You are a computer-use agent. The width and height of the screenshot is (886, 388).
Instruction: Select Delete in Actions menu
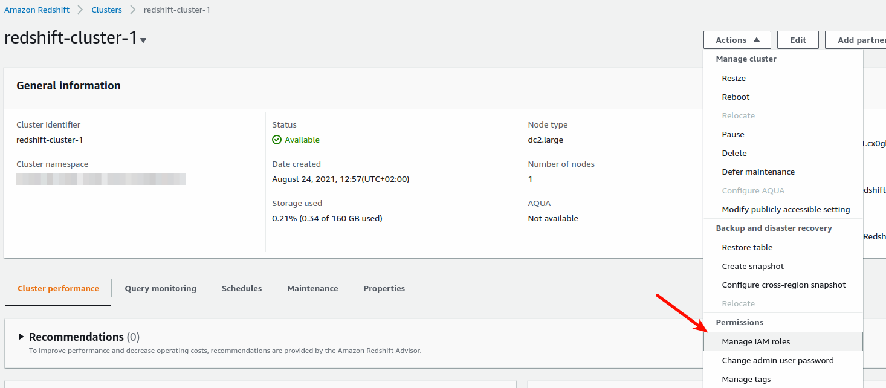pos(734,153)
